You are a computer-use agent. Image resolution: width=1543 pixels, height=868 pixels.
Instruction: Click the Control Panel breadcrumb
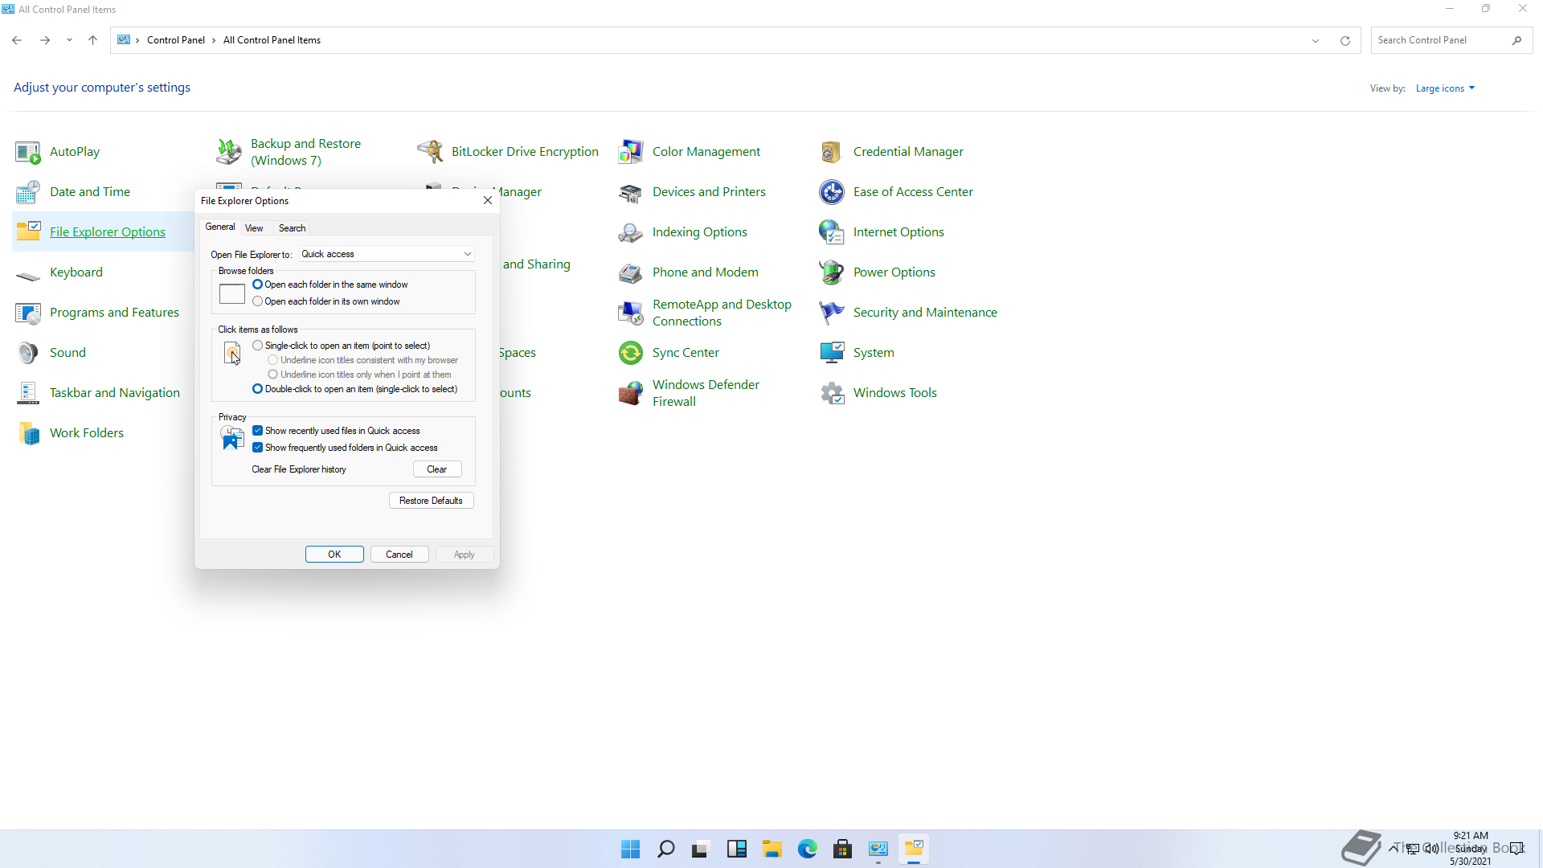[x=176, y=40]
